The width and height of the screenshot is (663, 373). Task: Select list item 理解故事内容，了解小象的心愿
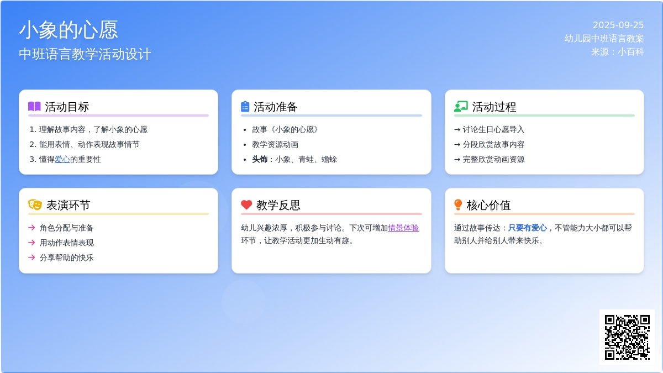[x=93, y=129]
